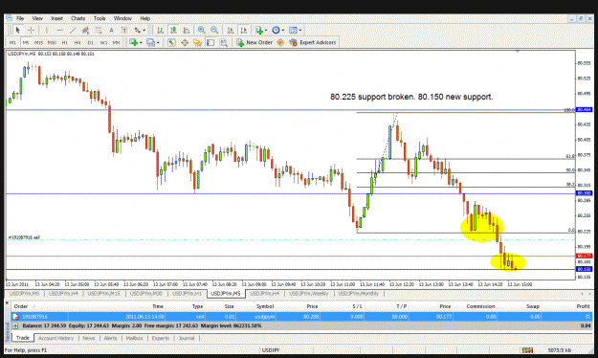598x358 pixels.
Task: Select the text label tool
Action: click(x=124, y=30)
